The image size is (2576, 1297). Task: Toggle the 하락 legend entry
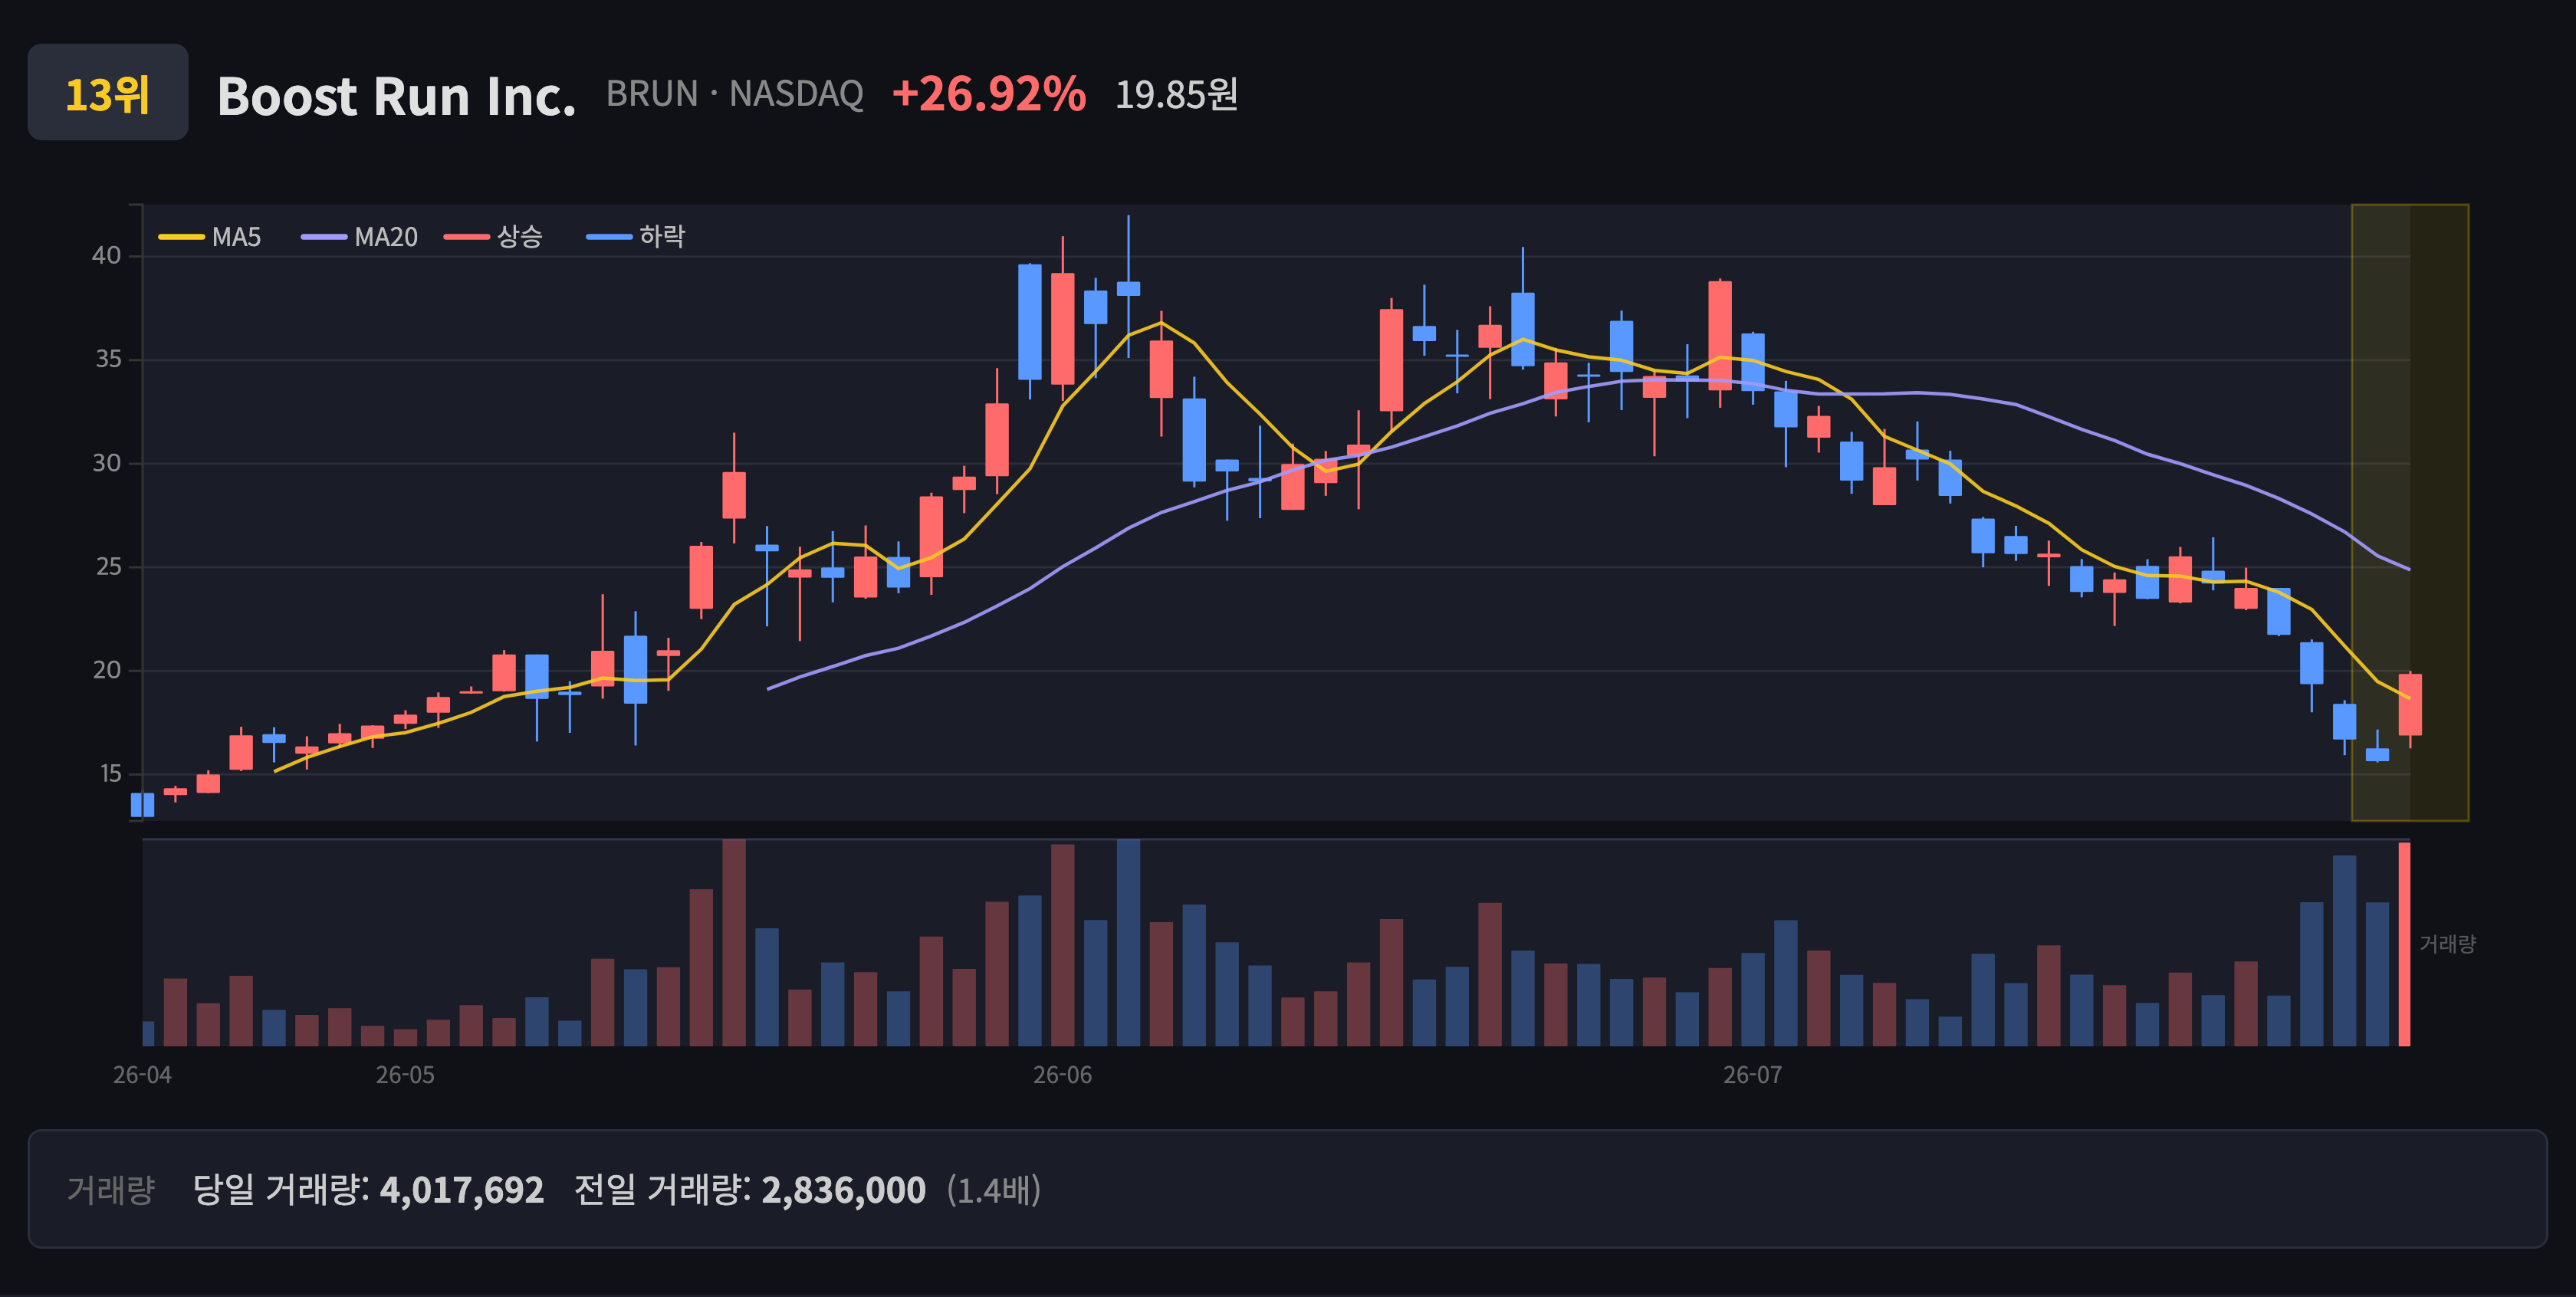coord(635,237)
